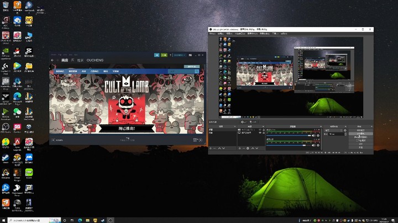
Task: Click Add Game link at Steam bottom left
Action: [x=58, y=140]
